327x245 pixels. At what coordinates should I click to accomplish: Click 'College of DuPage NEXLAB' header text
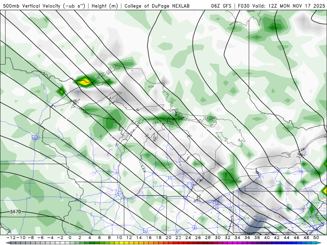point(157,6)
